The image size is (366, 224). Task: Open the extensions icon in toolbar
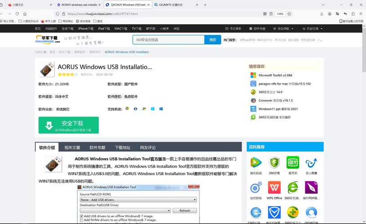353,14
